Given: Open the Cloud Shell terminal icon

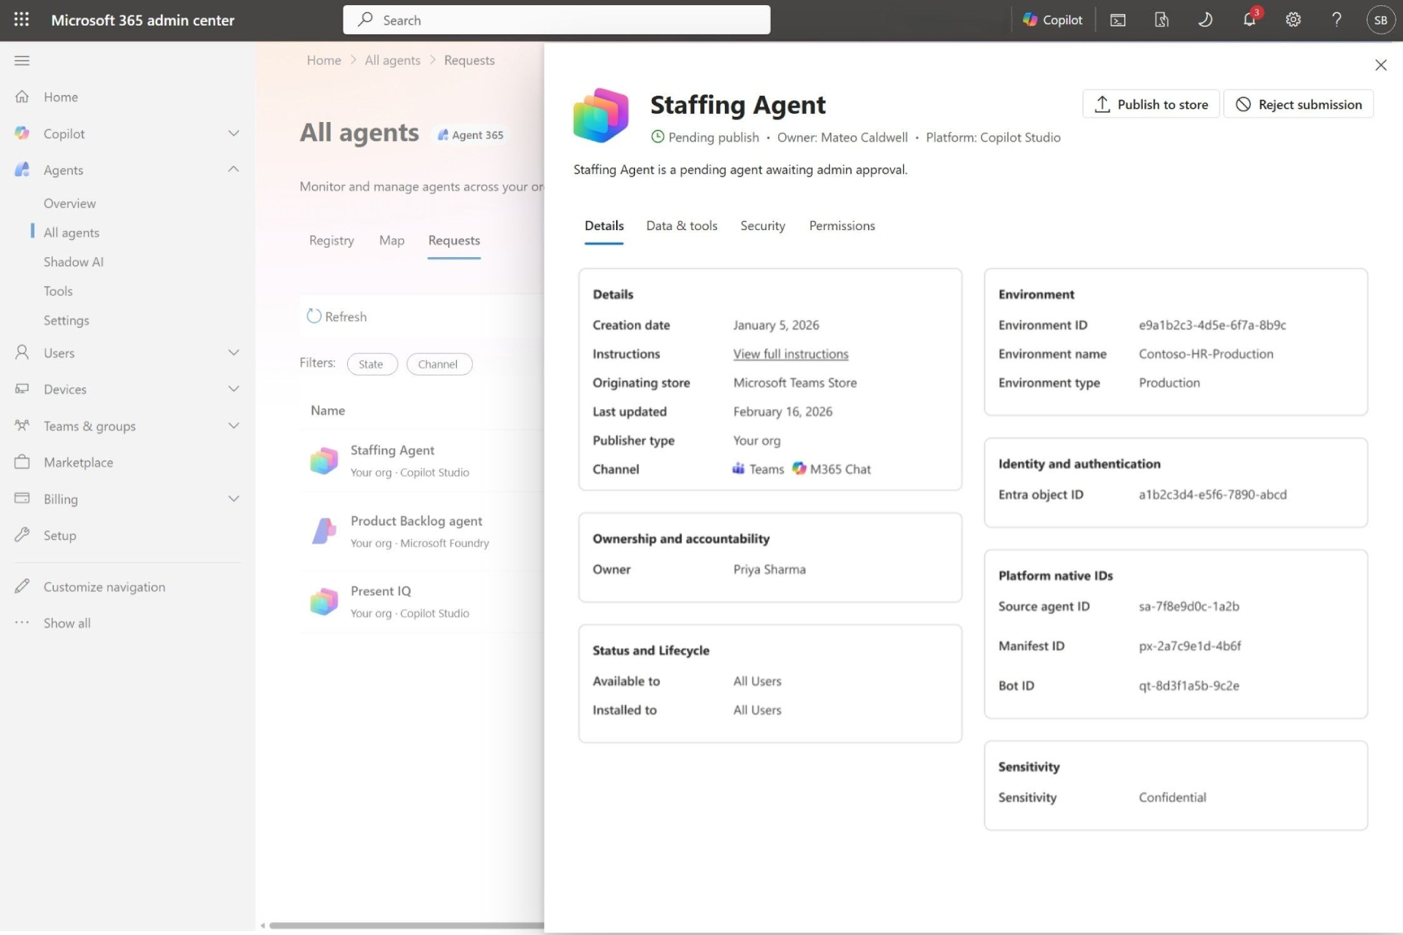Looking at the screenshot, I should pos(1118,20).
